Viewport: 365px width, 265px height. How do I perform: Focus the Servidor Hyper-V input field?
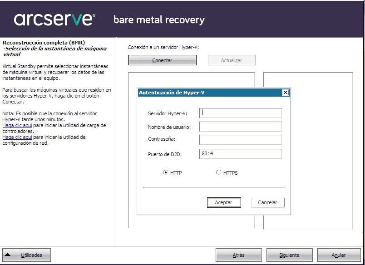point(241,113)
